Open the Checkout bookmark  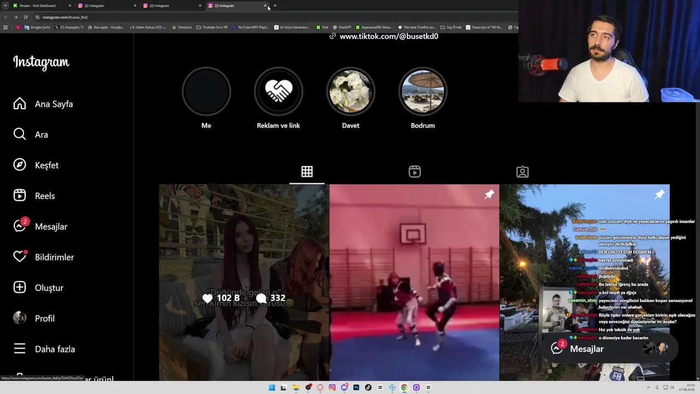182,27
